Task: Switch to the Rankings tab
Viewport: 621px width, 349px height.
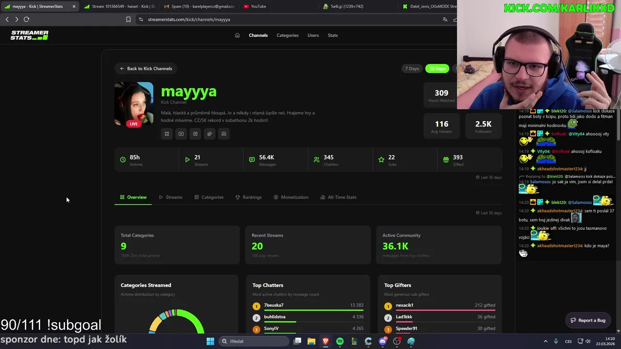Action: point(248,197)
